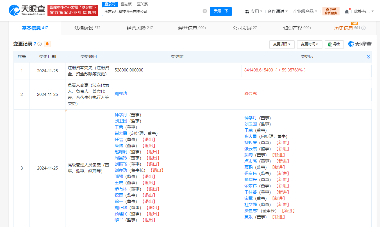Open 赵海帆 person link
This screenshot has height=227, width=380.
click(121, 152)
